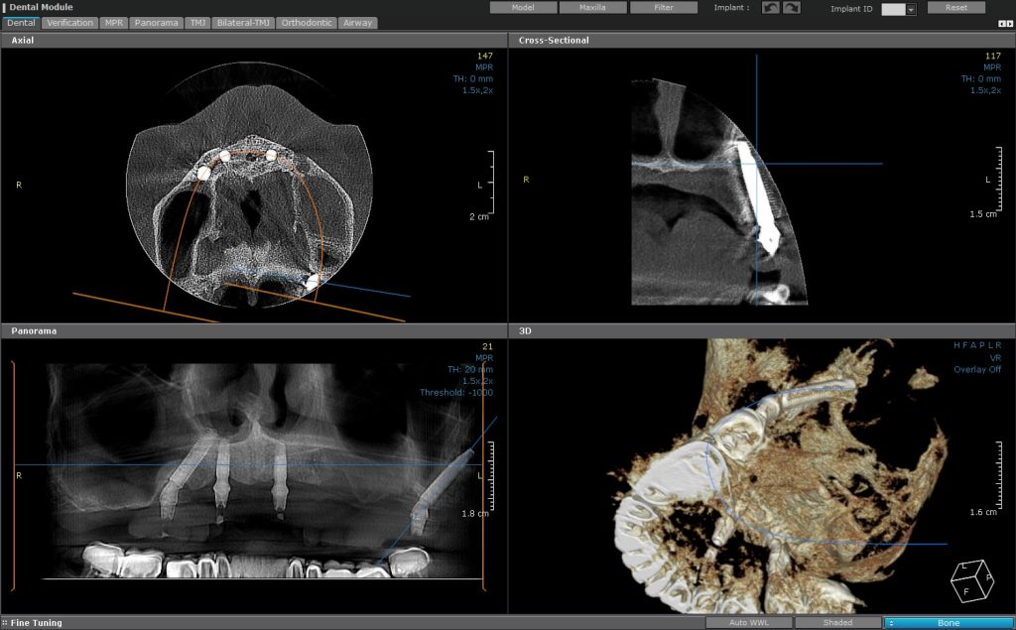This screenshot has width=1016, height=630.
Task: Open Filter options
Action: pos(664,7)
